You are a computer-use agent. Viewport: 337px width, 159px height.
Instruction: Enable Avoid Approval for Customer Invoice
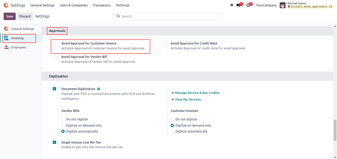coord(54,43)
